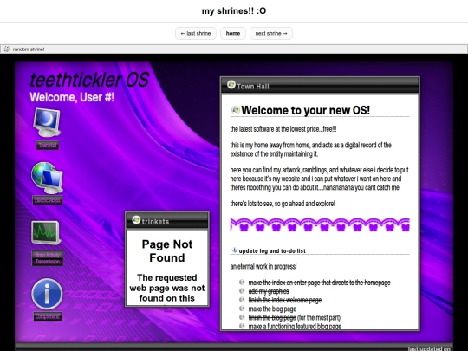The width and height of the screenshot is (468, 351).
Task: Open a random shrine link
Action: 29,49
